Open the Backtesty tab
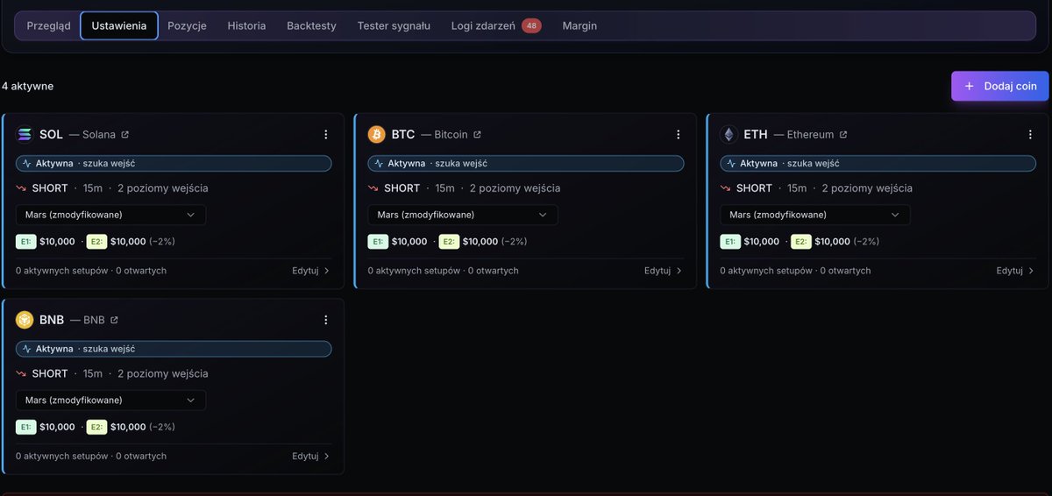 (311, 25)
